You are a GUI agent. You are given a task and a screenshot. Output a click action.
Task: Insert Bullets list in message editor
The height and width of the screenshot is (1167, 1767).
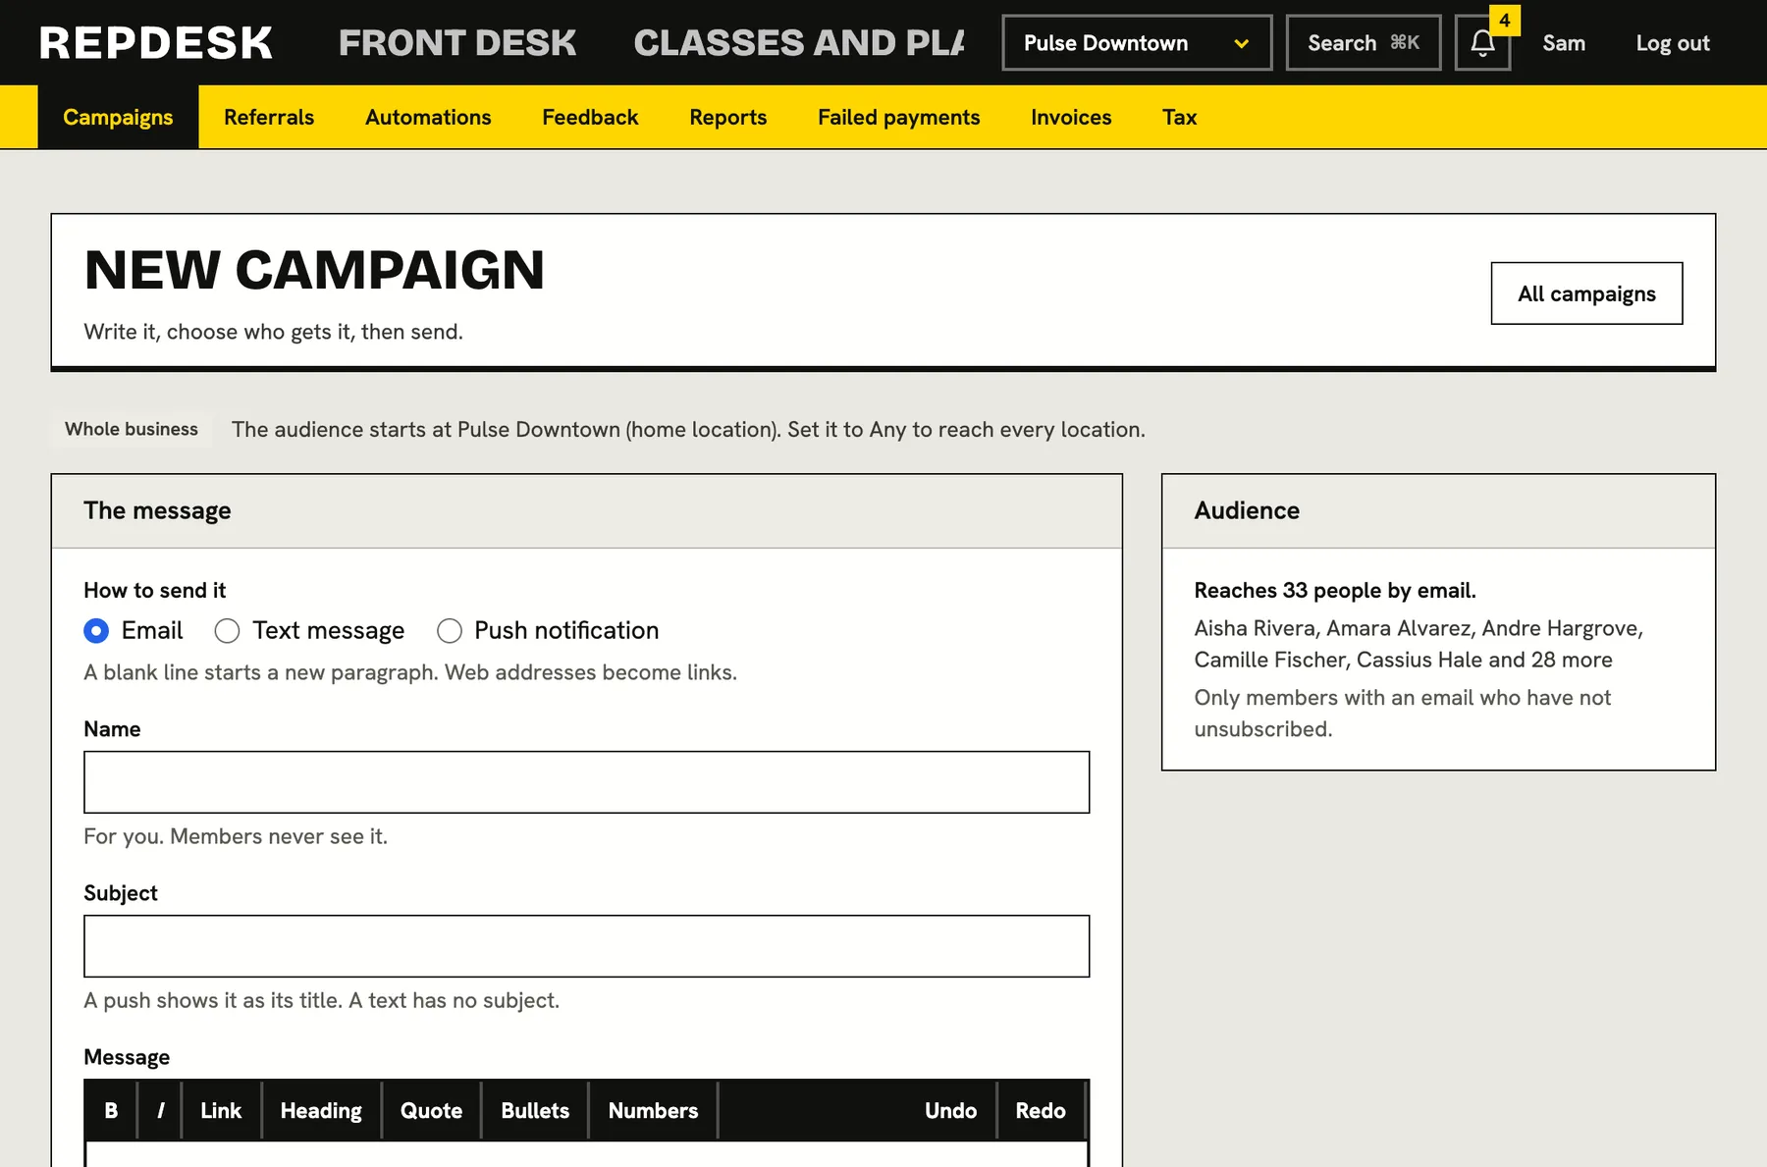coord(535,1110)
